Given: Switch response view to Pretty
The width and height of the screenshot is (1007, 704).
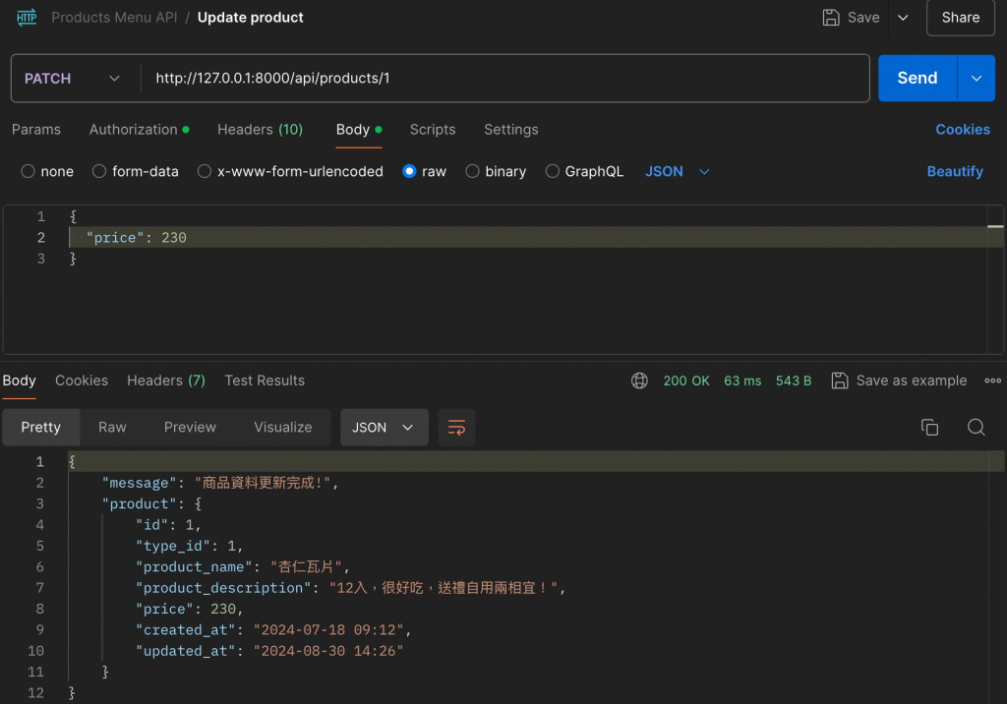Looking at the screenshot, I should [x=41, y=427].
